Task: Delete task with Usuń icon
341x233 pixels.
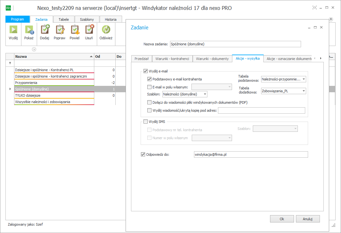Action: [x=89, y=30]
